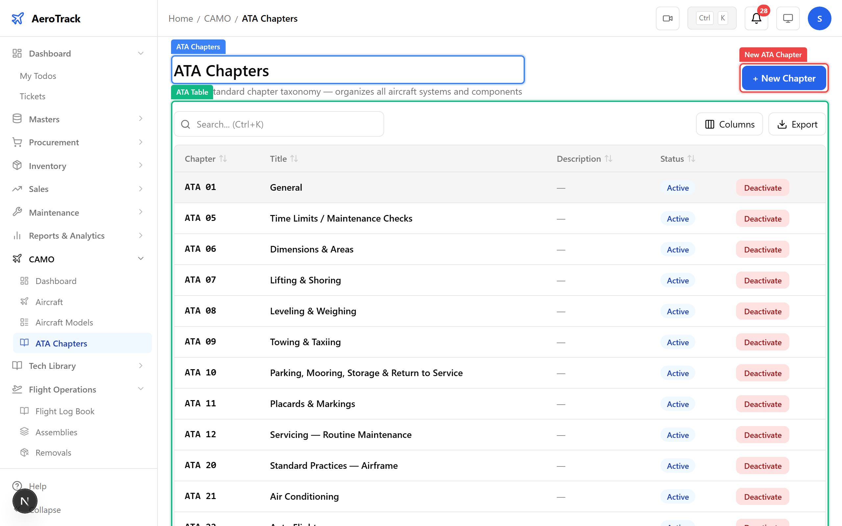Collapse the CAMO navigation group
This screenshot has height=526, width=842.
(x=140, y=259)
